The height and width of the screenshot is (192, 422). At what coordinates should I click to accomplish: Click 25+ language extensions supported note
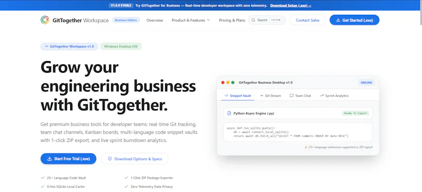(340, 147)
